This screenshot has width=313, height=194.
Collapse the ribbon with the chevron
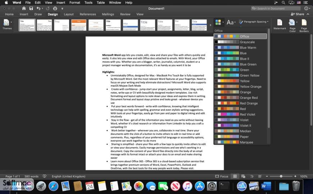pos(308,14)
